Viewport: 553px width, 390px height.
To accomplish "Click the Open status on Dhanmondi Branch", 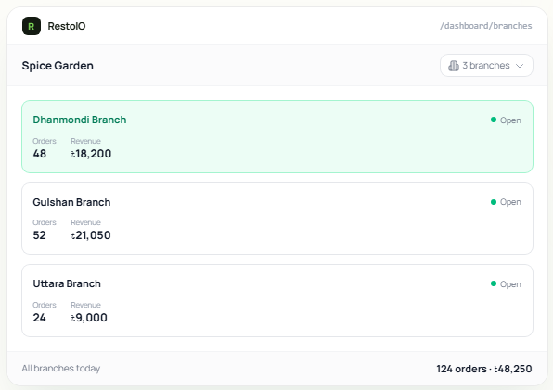I will pyautogui.click(x=510, y=120).
